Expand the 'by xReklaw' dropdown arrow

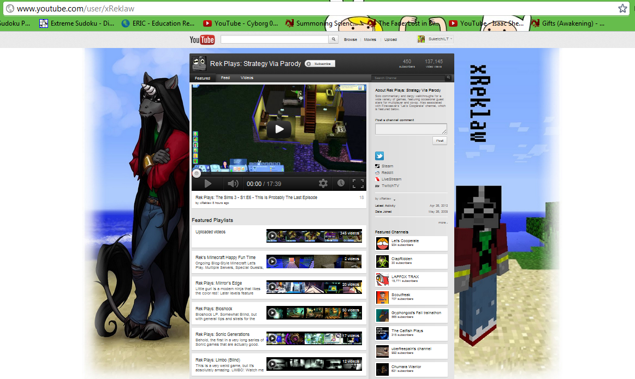click(x=394, y=200)
